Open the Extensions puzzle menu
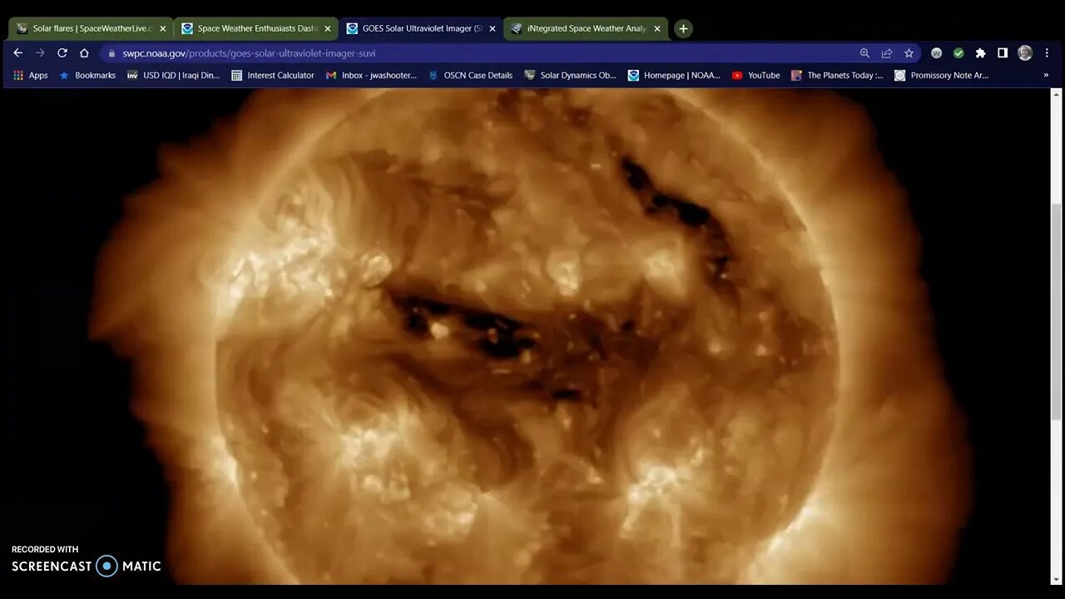 click(980, 52)
